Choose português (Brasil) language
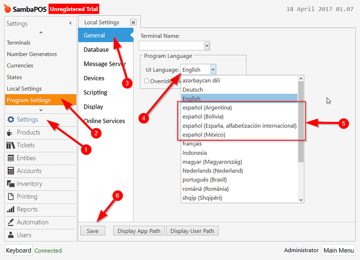The image size is (360, 260). 239,180
